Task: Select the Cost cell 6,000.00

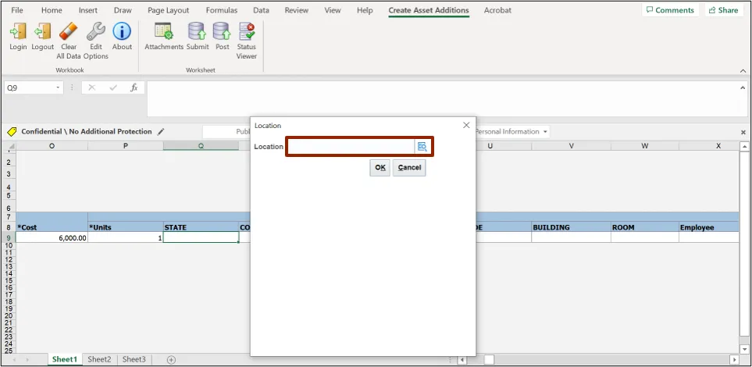Action: point(52,237)
